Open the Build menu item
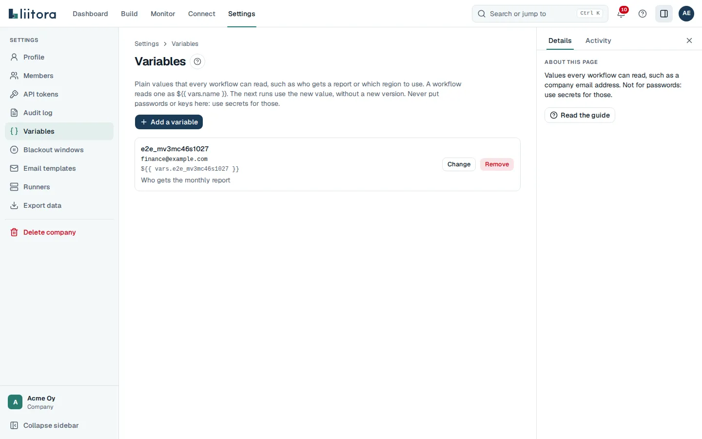The height and width of the screenshot is (439, 702). pyautogui.click(x=129, y=14)
